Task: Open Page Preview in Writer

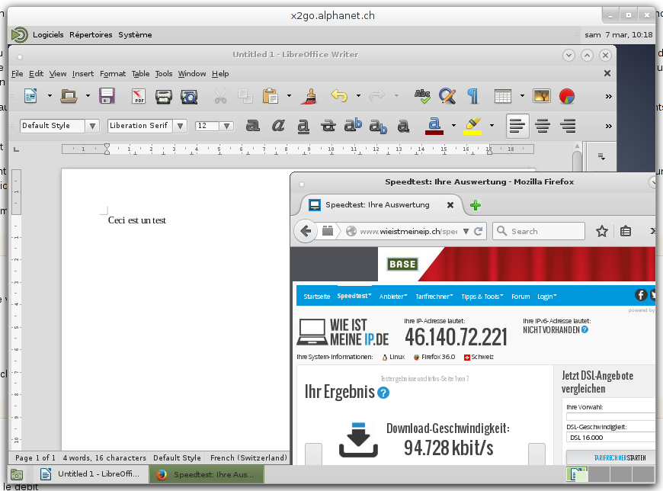Action: point(189,96)
